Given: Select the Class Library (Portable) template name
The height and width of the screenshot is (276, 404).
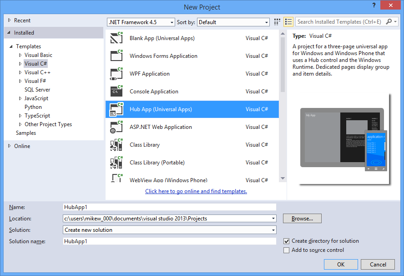Looking at the screenshot, I should [x=157, y=163].
